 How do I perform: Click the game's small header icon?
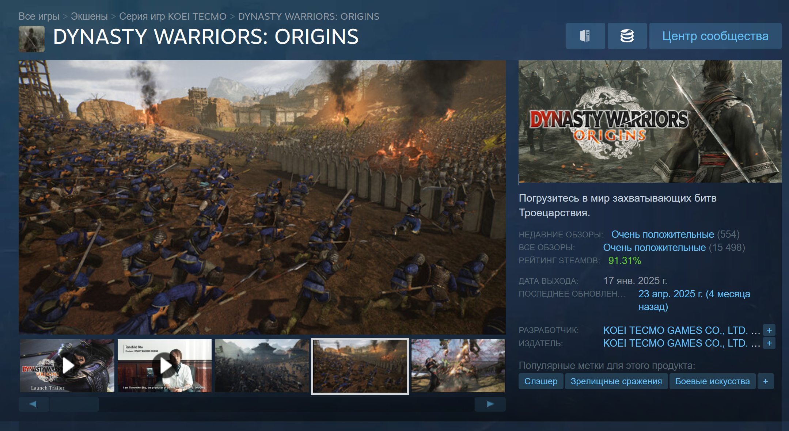[31, 39]
